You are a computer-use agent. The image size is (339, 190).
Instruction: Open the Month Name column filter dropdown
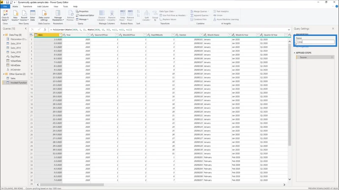pos(230,35)
